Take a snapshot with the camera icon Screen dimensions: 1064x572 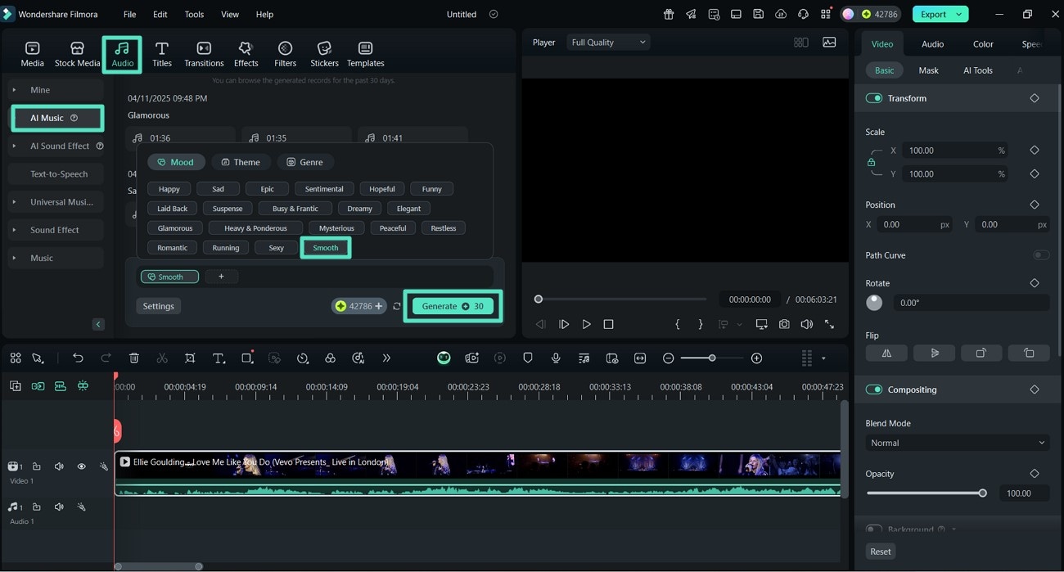point(784,324)
